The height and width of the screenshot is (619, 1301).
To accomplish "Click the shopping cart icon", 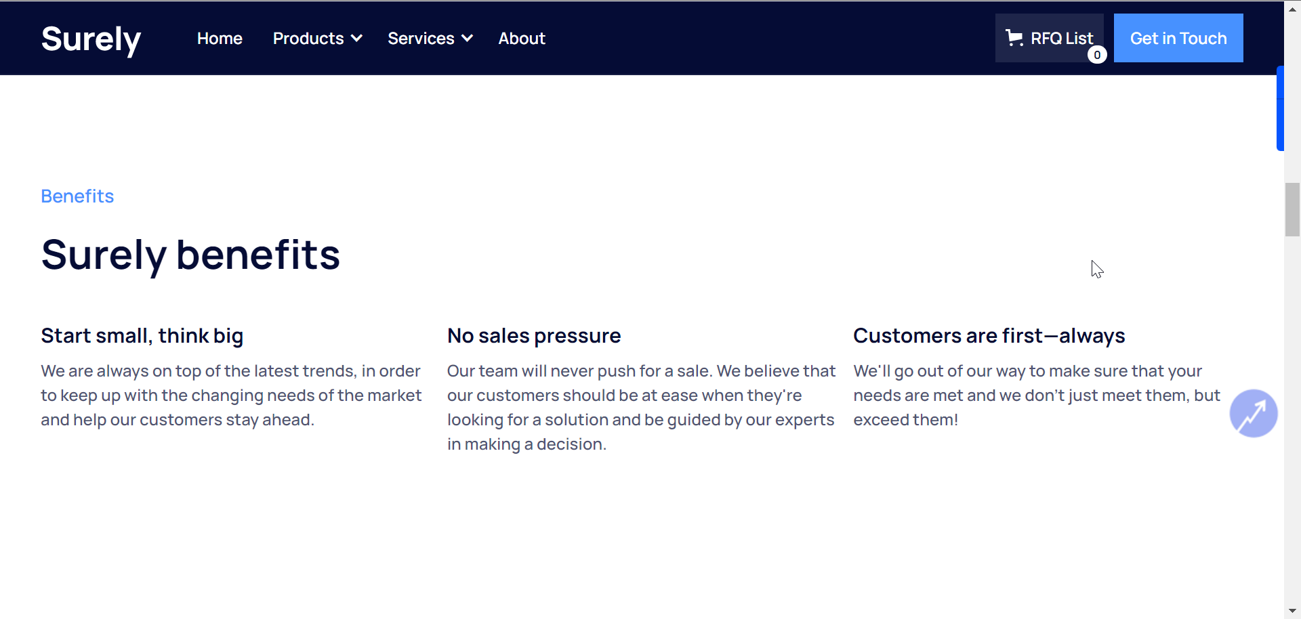I will tap(1014, 38).
